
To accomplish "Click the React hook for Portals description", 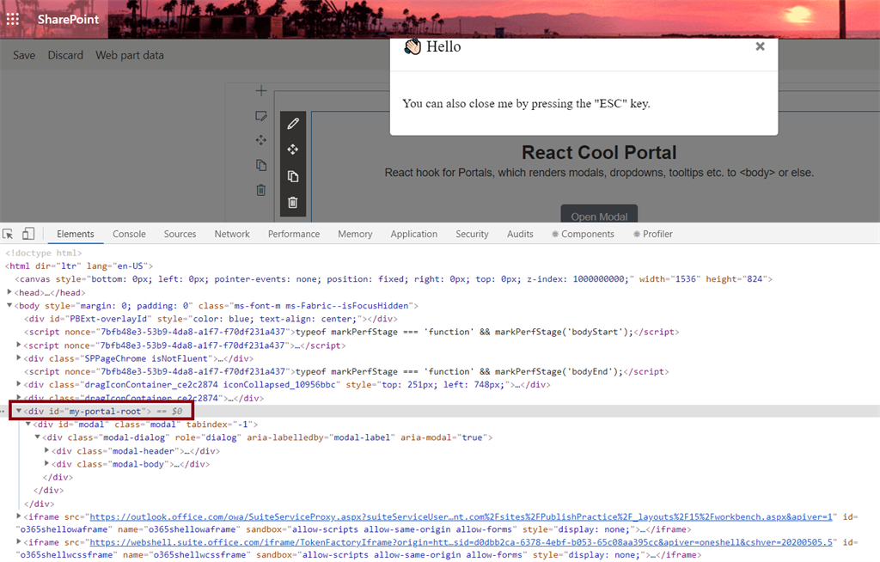I will click(599, 173).
